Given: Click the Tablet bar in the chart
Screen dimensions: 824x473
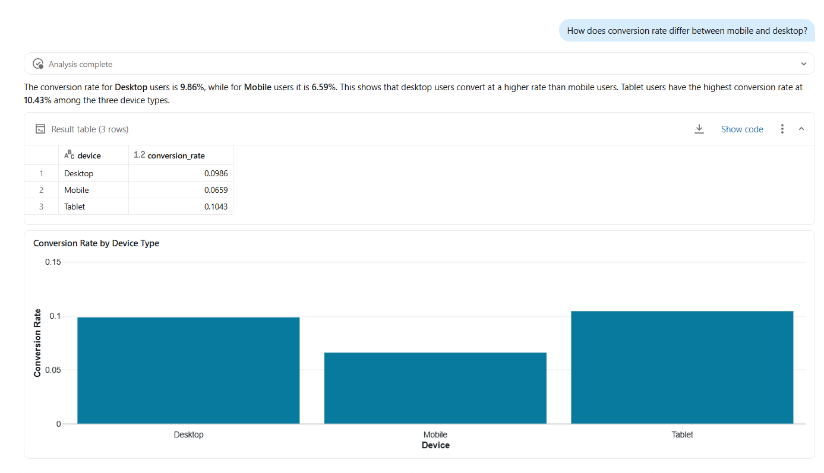Looking at the screenshot, I should (682, 367).
